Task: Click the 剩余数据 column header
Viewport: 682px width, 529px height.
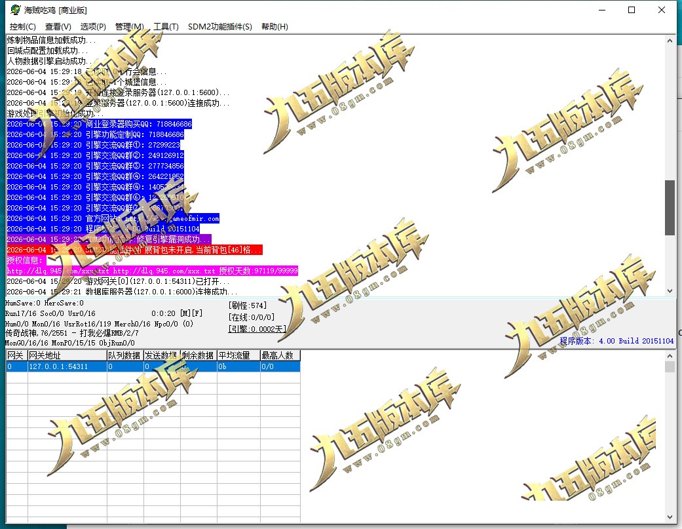Action: 199,355
